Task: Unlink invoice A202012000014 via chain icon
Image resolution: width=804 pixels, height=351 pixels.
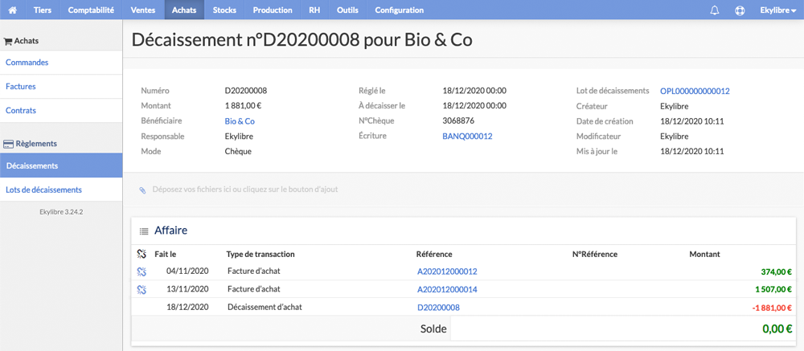Action: [x=142, y=289]
